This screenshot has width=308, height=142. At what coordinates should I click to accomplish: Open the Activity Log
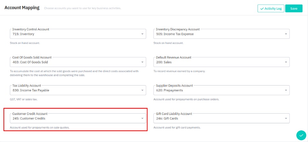pyautogui.click(x=271, y=9)
